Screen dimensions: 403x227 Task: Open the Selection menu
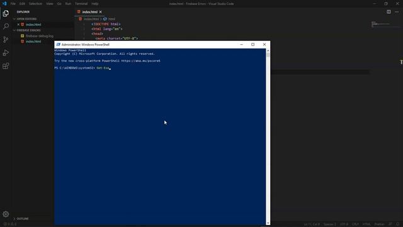pos(35,4)
